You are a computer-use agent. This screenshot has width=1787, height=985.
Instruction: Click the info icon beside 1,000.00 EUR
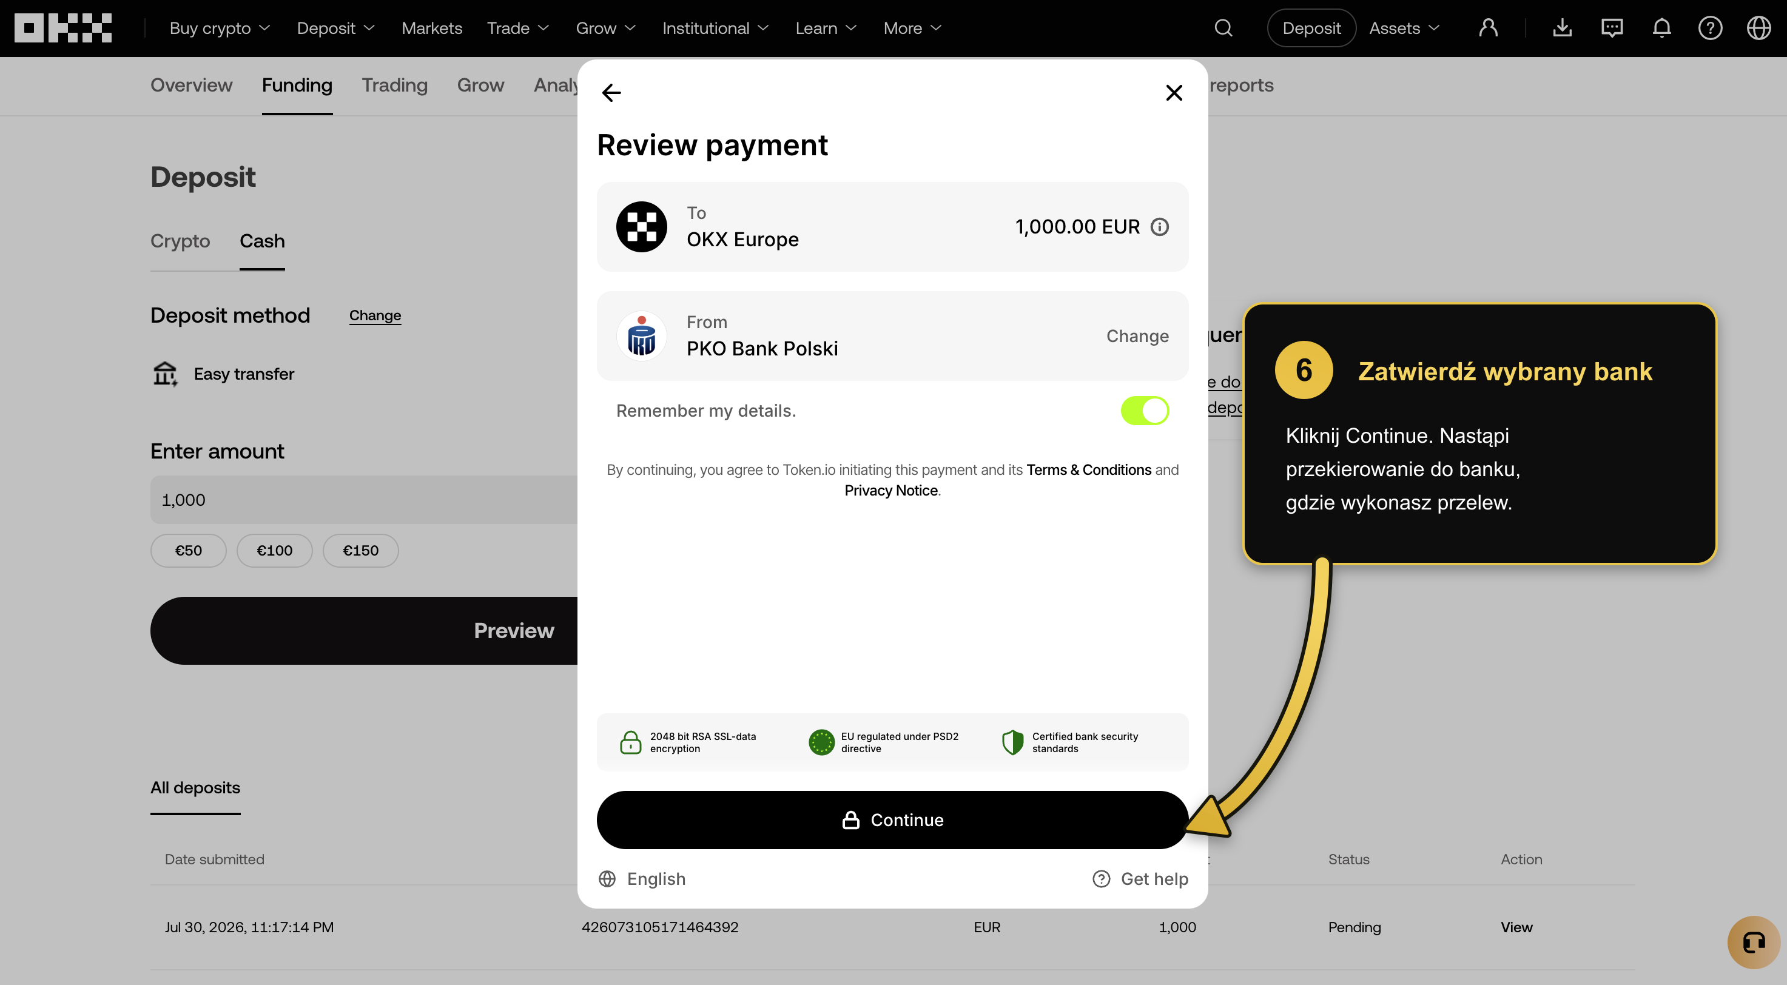coord(1160,227)
